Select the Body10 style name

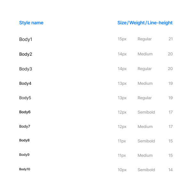[x=25, y=169]
